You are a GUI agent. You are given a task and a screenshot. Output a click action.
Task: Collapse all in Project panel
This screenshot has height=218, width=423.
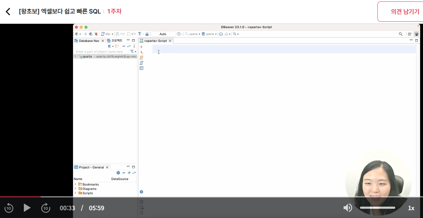[x=124, y=173]
